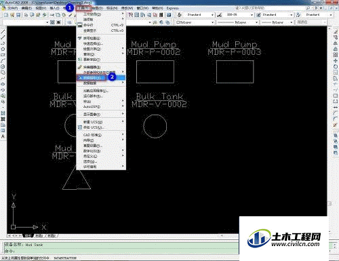Image resolution: width=339 pixels, height=261 pixels.
Task: Select the Line tool in the left draw toolbar
Action: point(3,31)
